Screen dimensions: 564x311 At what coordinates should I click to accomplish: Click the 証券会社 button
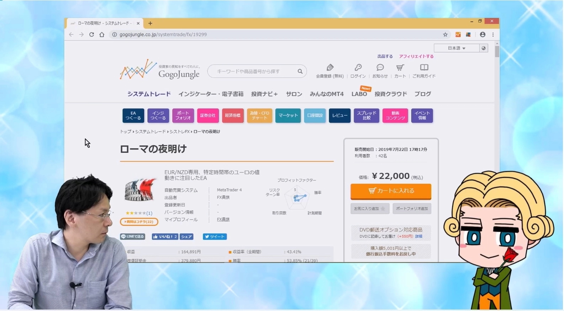(208, 116)
